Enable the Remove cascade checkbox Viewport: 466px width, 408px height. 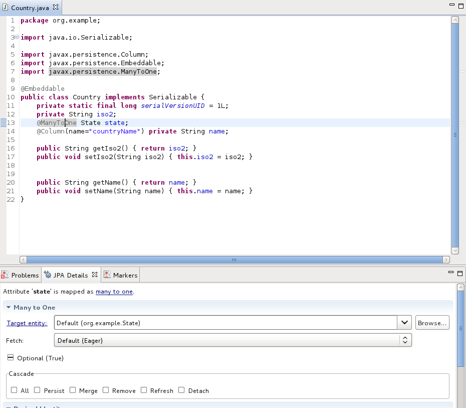coord(105,389)
